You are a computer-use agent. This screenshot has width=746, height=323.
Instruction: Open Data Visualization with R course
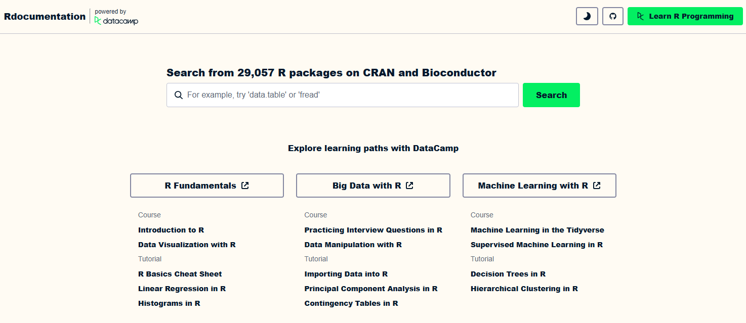[187, 245]
